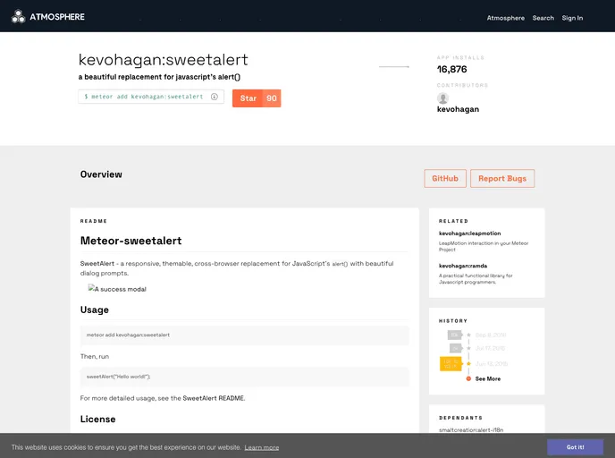Click the orange See More dot
The width and height of the screenshot is (615, 458).
pos(468,378)
